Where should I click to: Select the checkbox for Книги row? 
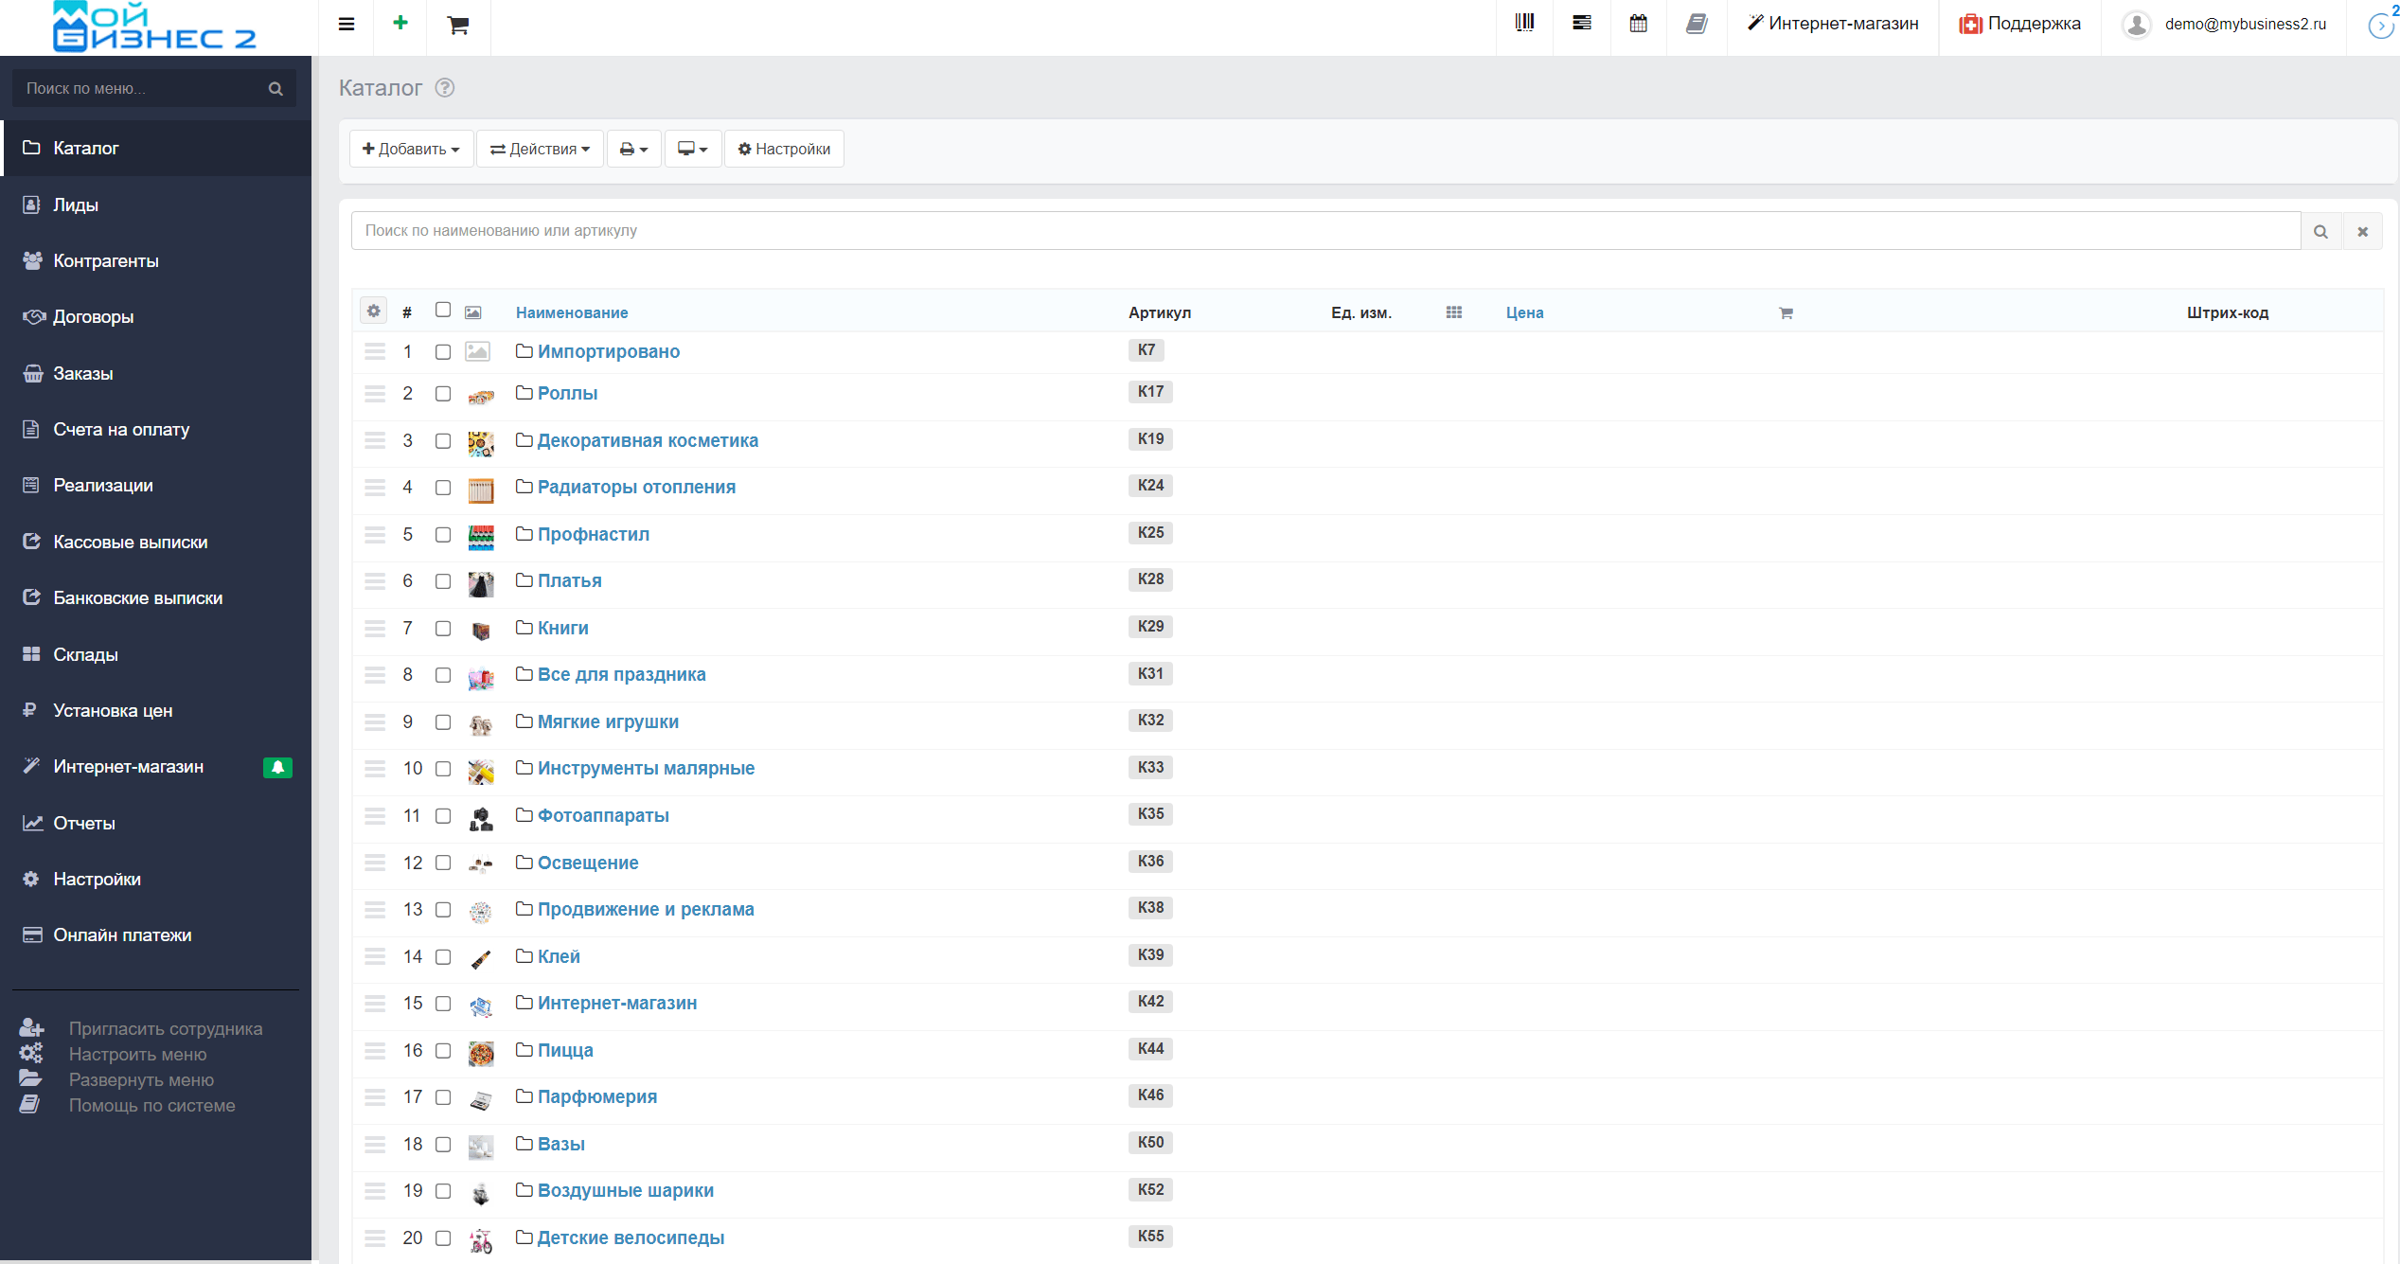[x=443, y=629]
